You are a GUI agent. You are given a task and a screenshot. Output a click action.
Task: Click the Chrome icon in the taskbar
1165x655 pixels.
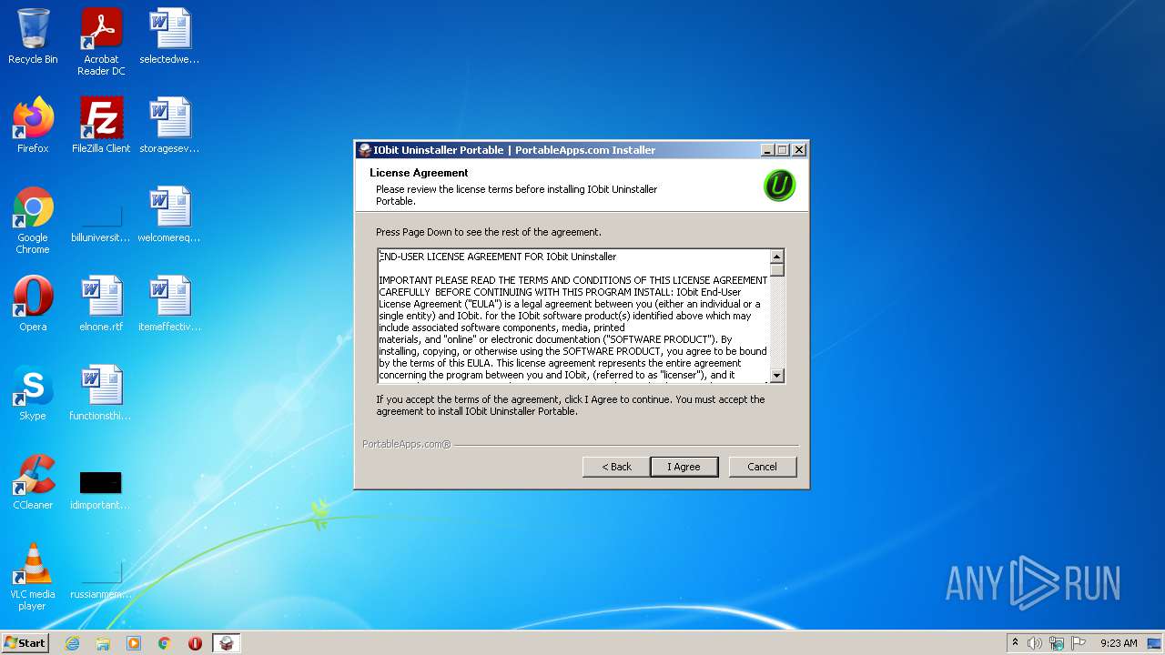tap(165, 643)
